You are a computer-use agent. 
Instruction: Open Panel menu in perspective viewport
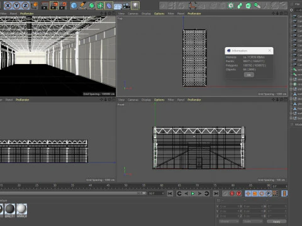13,14
